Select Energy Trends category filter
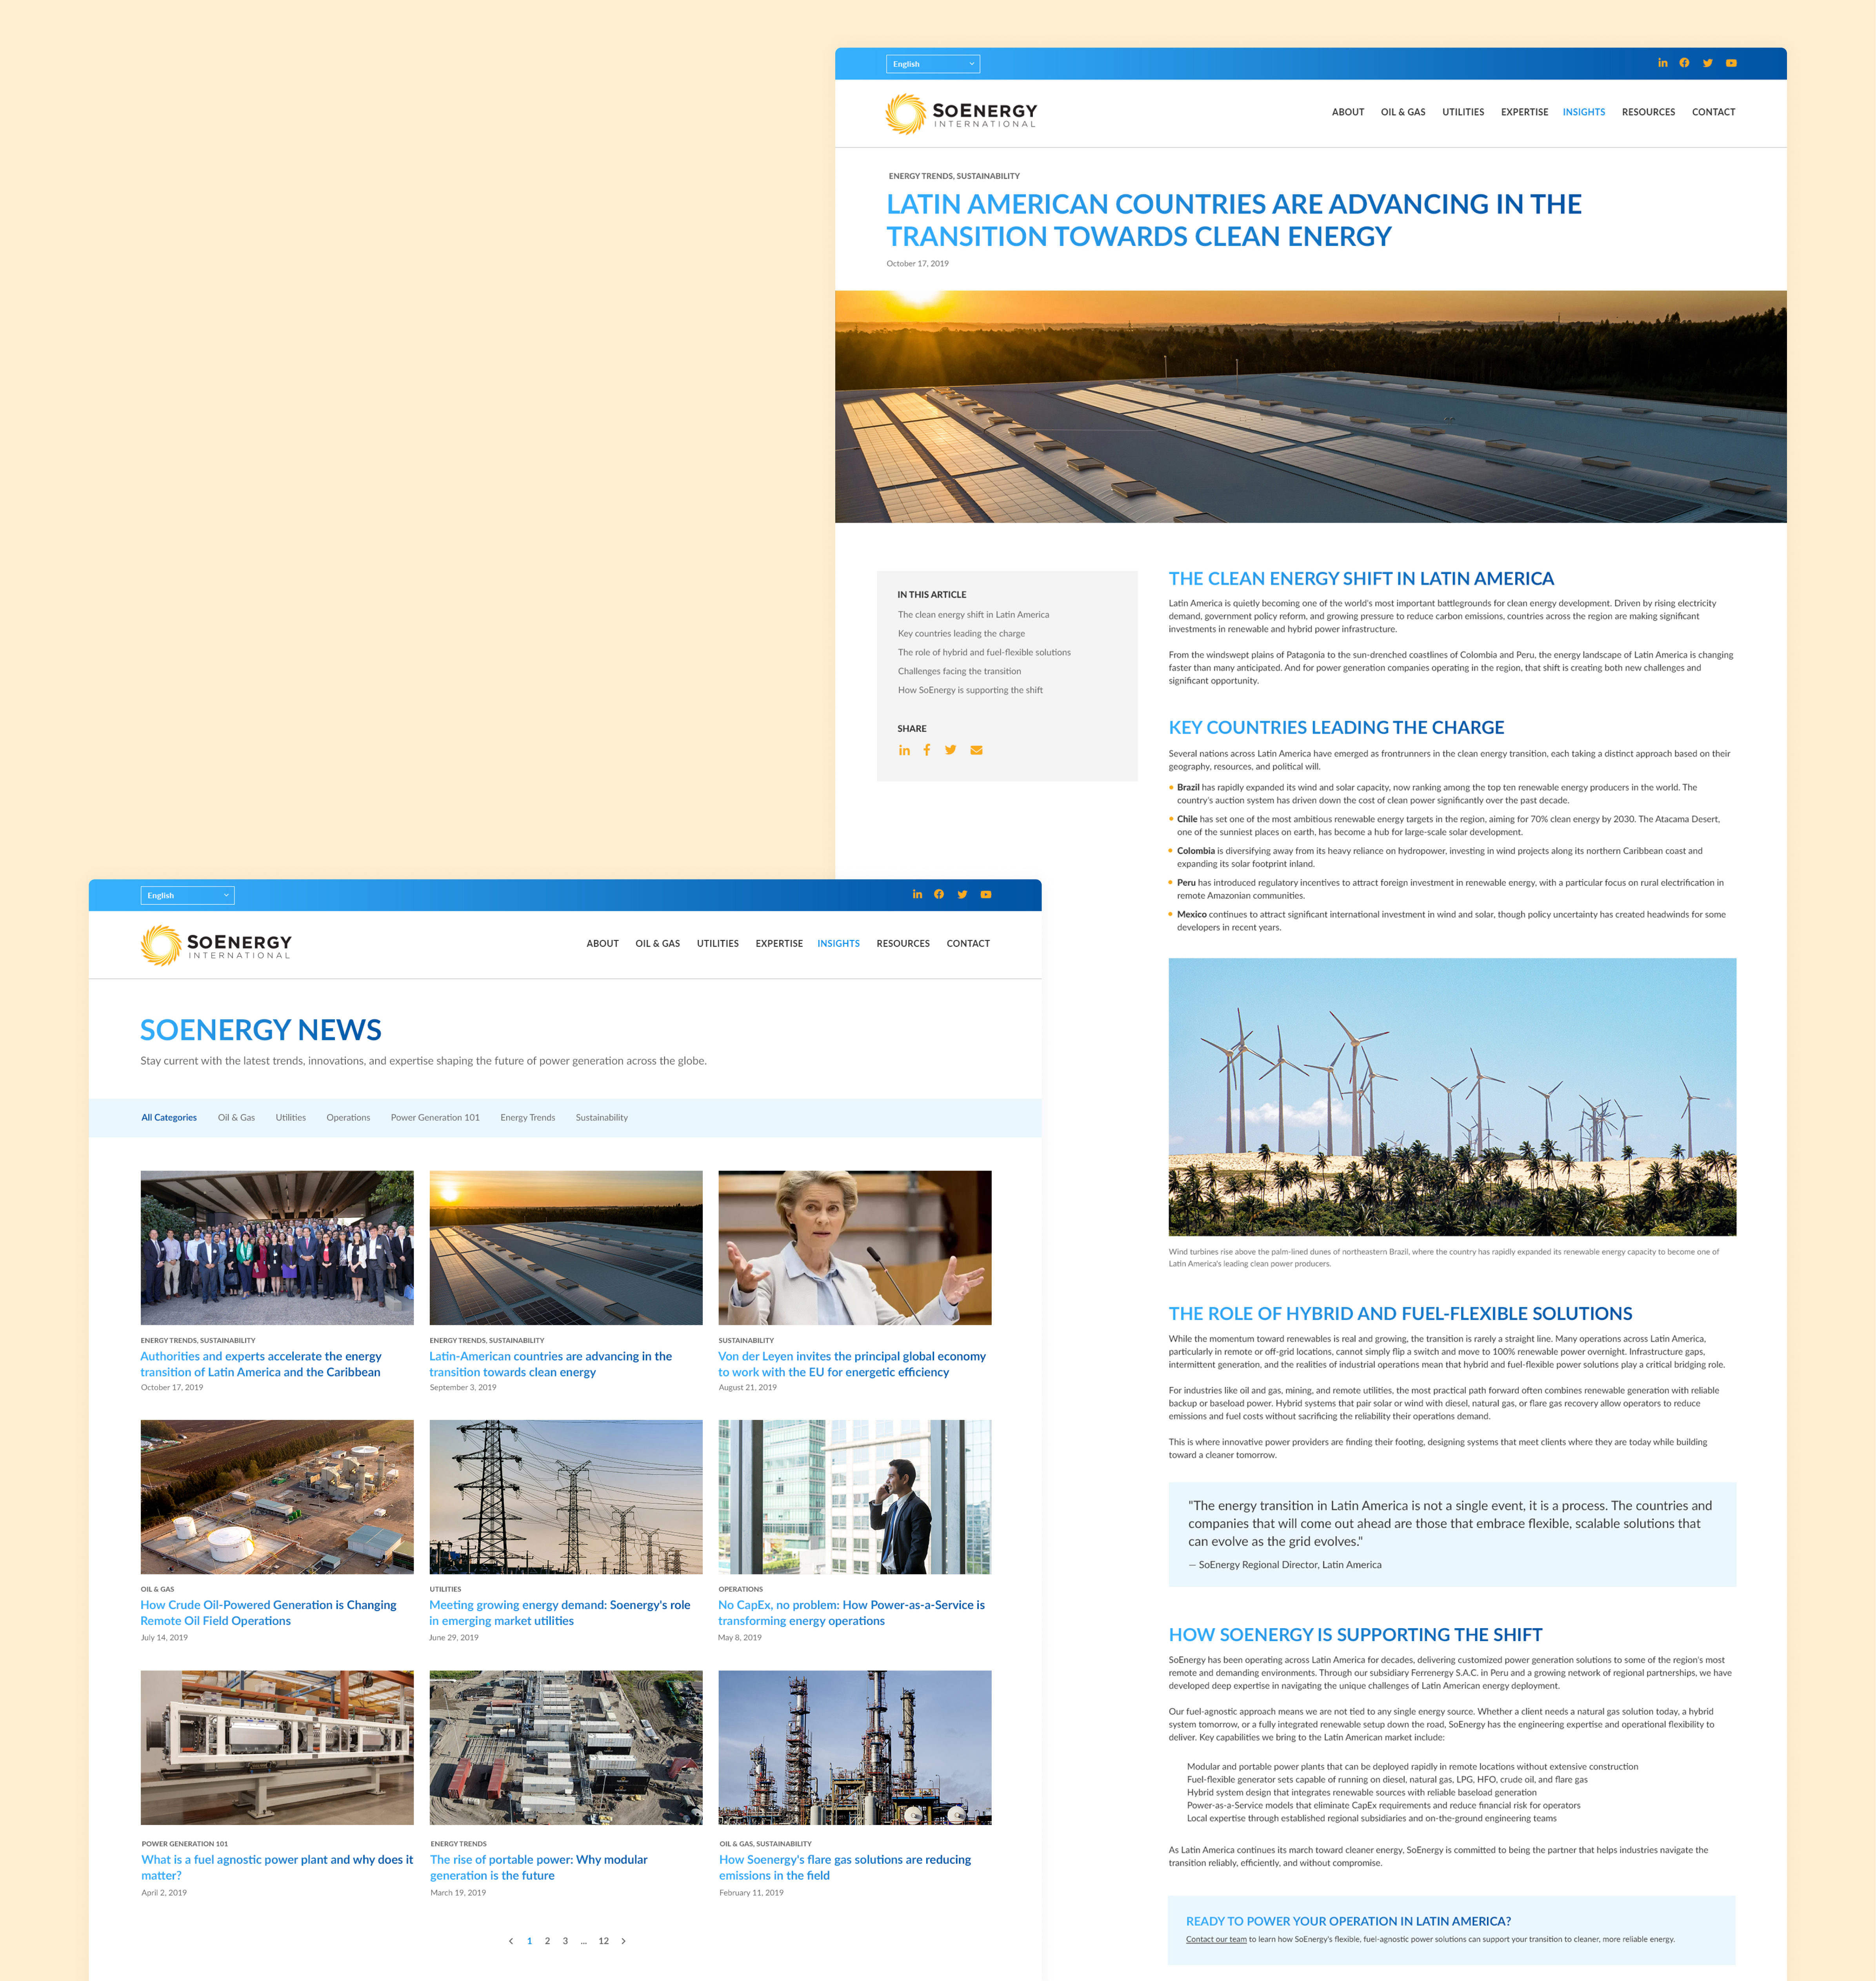The image size is (1876, 1981). point(527,1117)
